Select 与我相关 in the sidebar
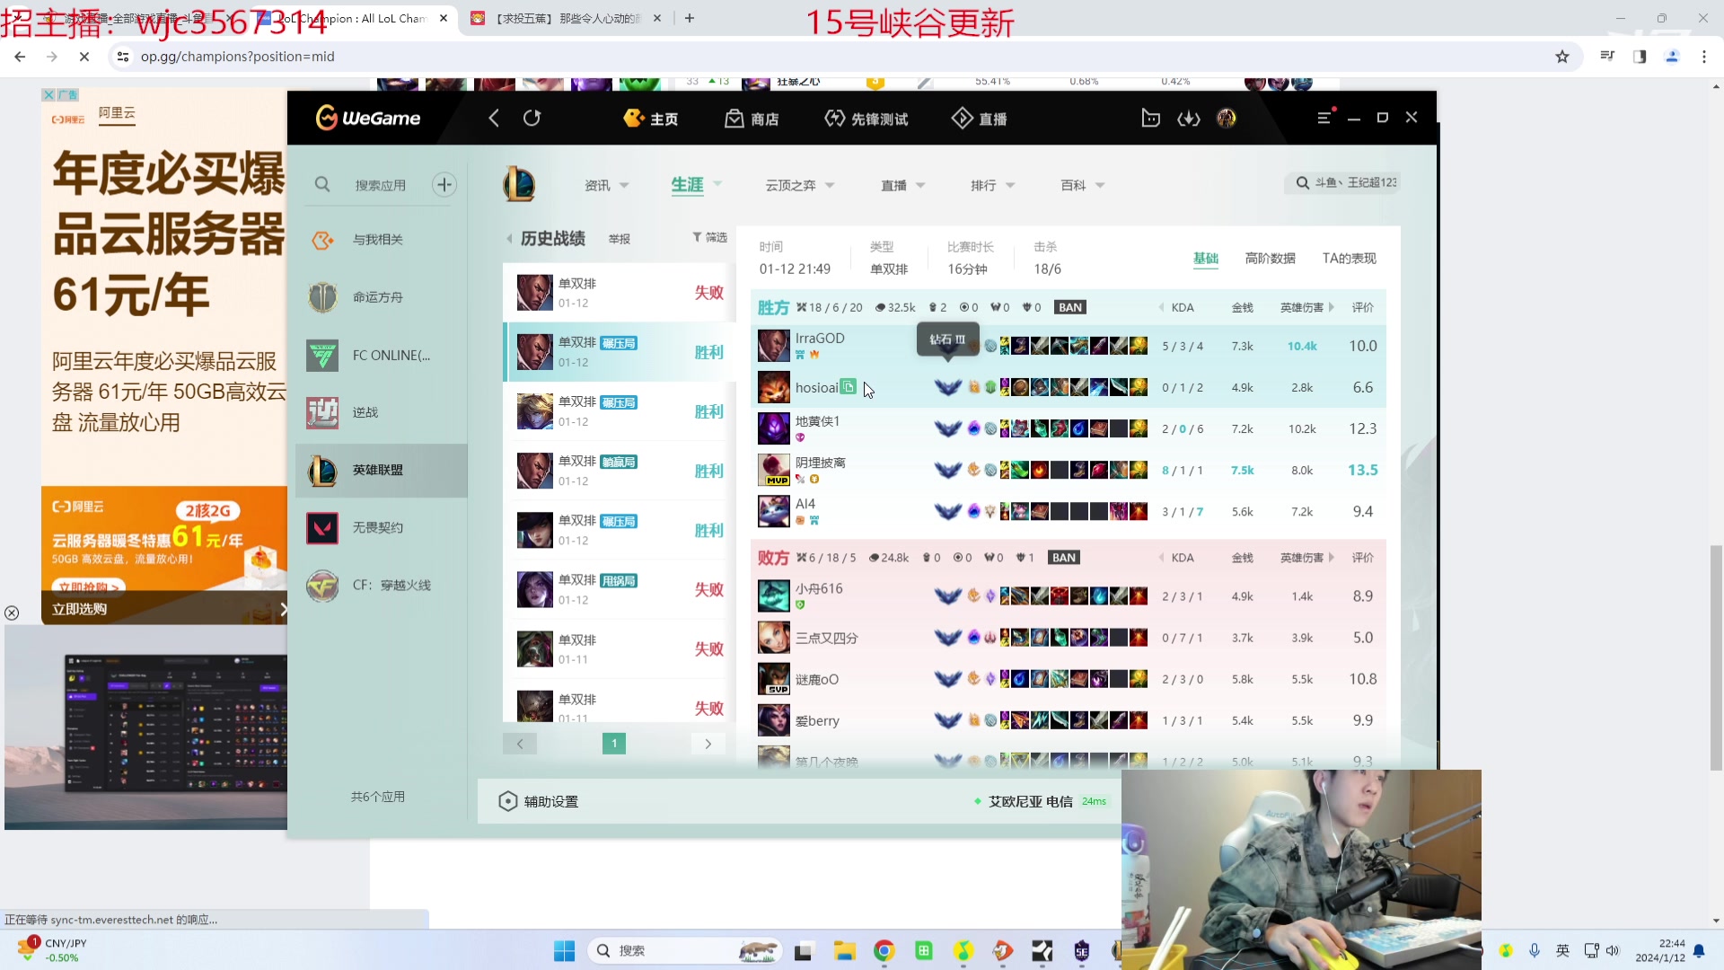Screen dimensions: 1724x970 [382, 240]
